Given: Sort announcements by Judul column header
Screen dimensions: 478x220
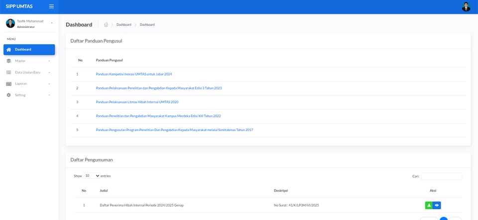Looking at the screenshot, I should (104, 190).
